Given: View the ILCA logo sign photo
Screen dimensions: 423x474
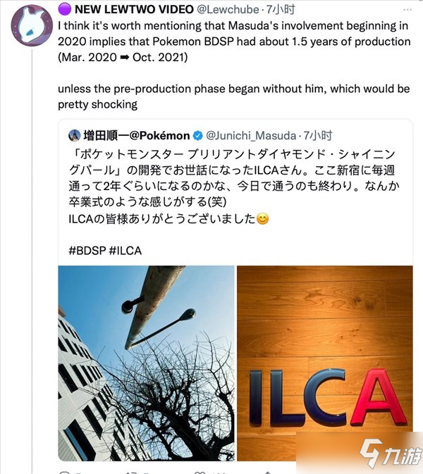Looking at the screenshot, I should (x=325, y=363).
